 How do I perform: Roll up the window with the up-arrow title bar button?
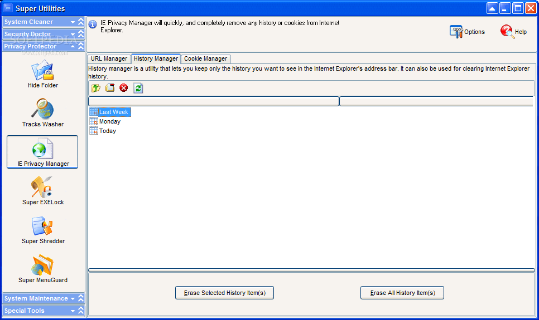[492, 8]
